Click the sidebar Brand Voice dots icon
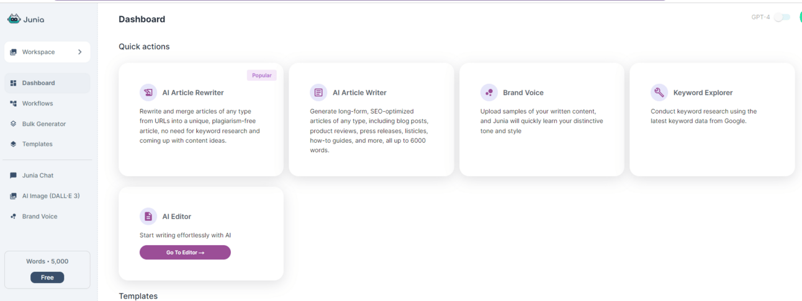The height and width of the screenshot is (301, 802). (13, 217)
